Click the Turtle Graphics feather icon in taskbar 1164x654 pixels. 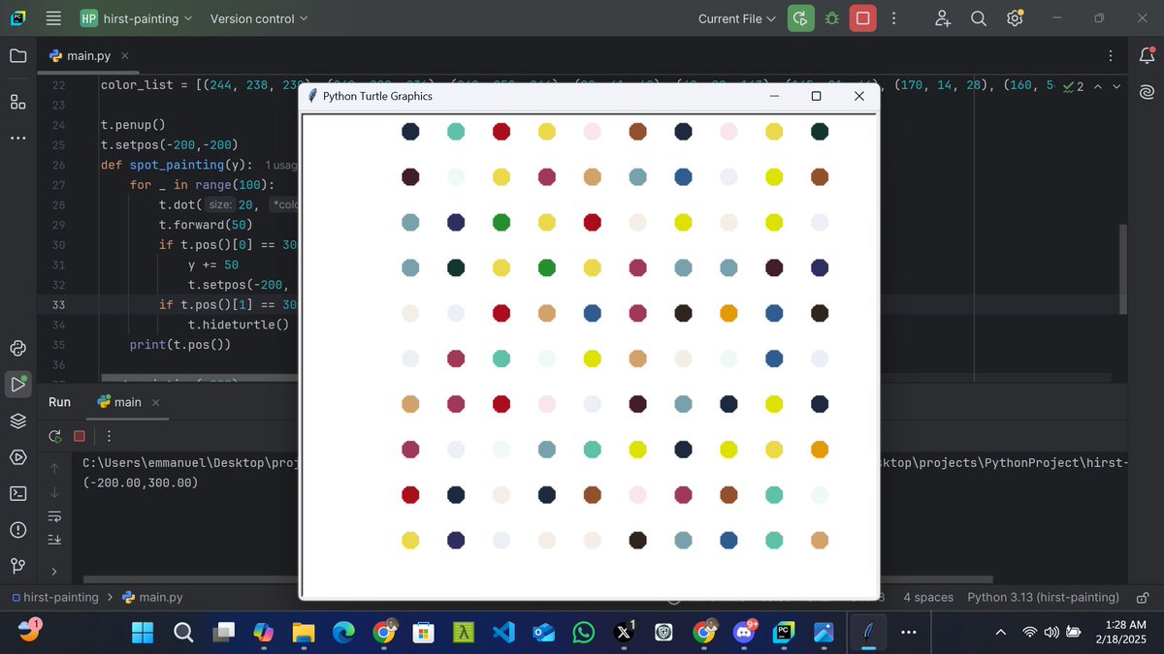point(868,633)
